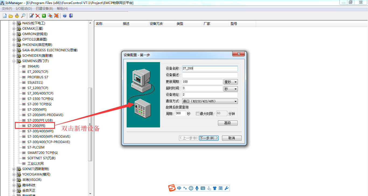368x196 pixels.
Task: Expand the SCHNEIDER(施耐德) tree node
Action: [x=14, y=56]
